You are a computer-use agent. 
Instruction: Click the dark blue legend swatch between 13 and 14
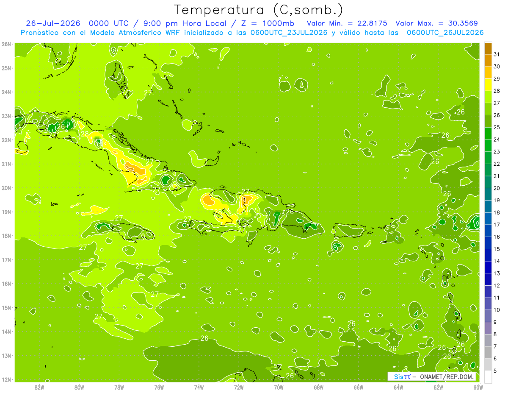click(x=488, y=267)
